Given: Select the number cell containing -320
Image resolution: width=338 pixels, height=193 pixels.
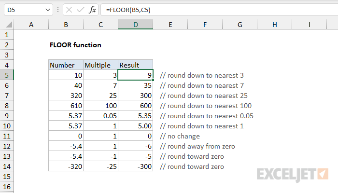Looking at the screenshot, I should coord(66,166).
